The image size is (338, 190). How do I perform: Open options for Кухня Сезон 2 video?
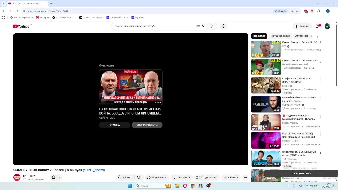(x=321, y=43)
